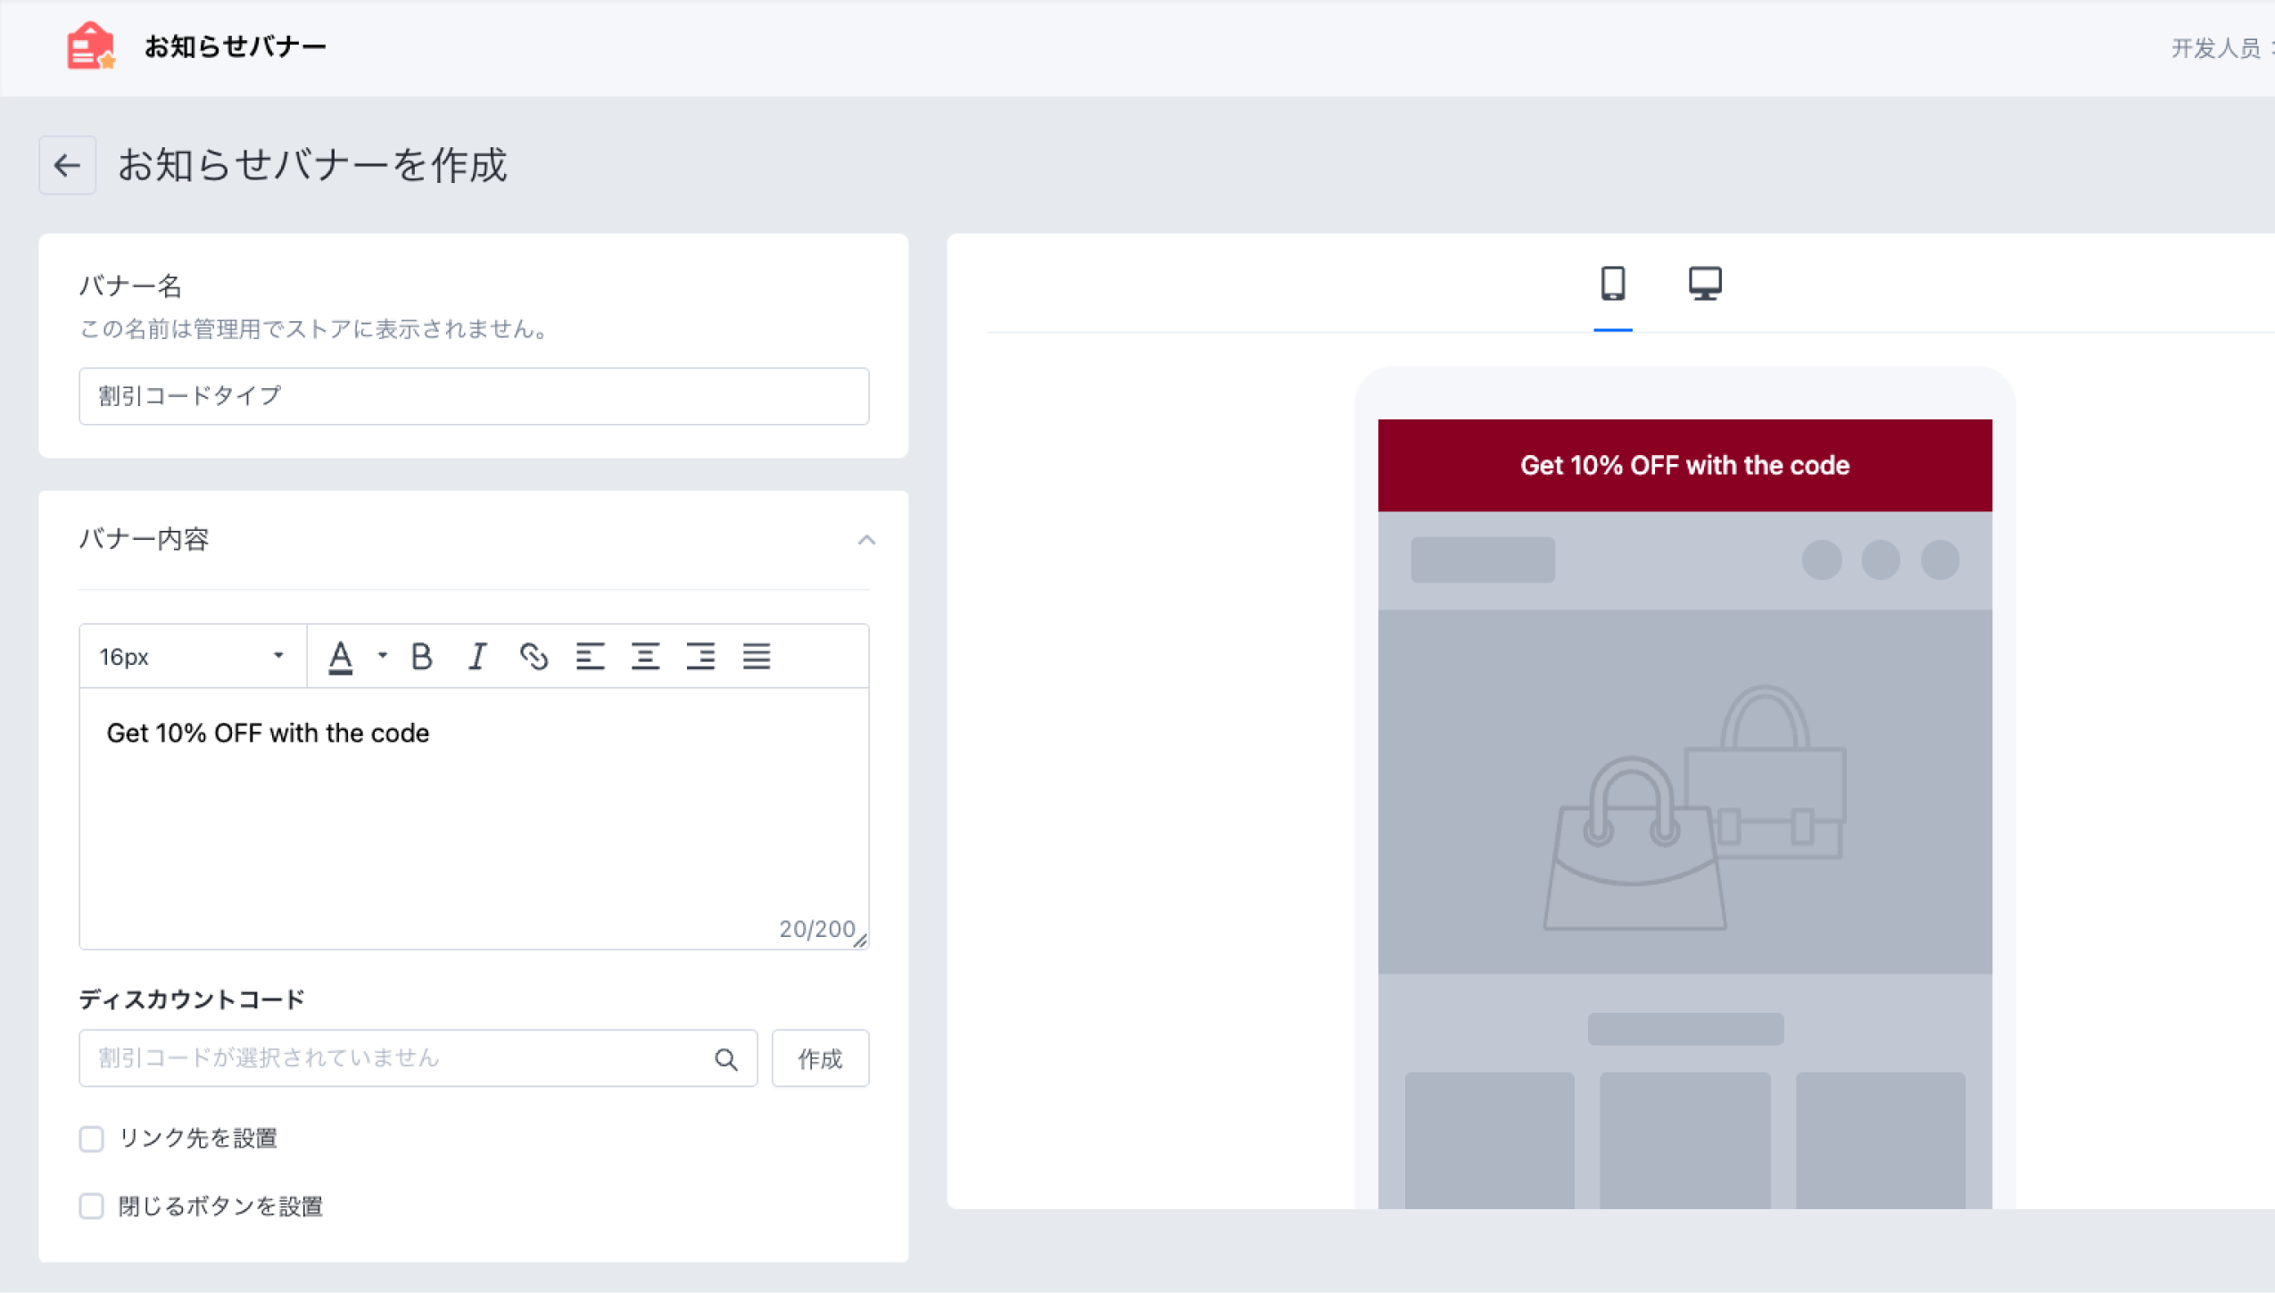2275x1293 pixels.
Task: Switch to desktop preview tab
Action: pos(1705,285)
